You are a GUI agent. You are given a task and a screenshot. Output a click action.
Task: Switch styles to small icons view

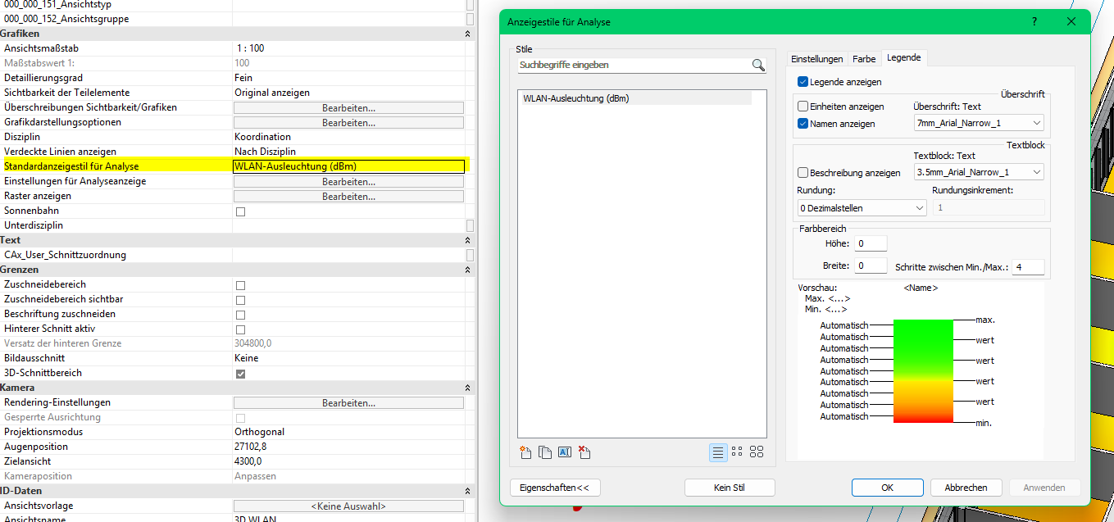click(x=737, y=452)
